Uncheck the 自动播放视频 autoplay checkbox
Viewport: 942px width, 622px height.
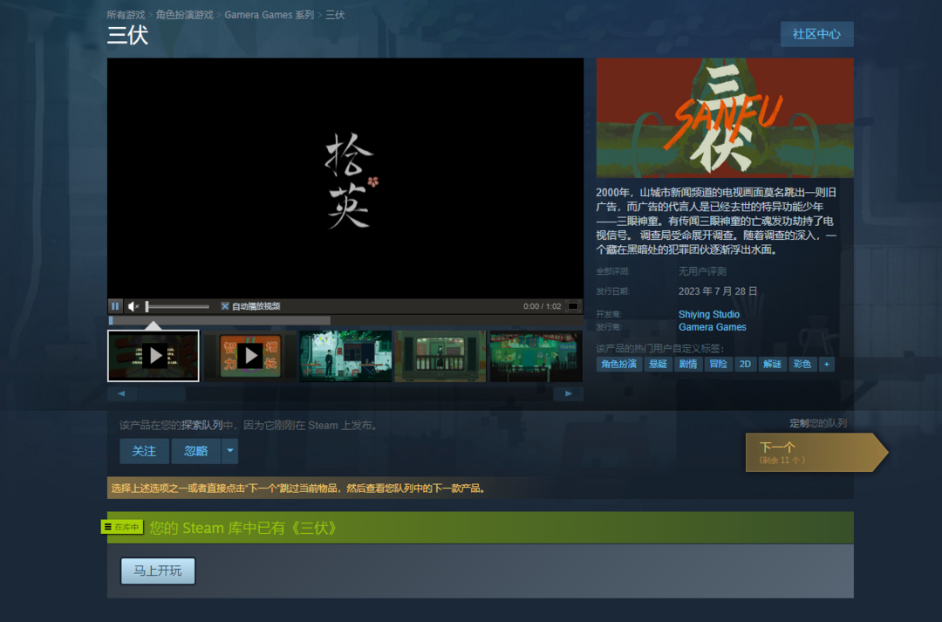coord(225,306)
